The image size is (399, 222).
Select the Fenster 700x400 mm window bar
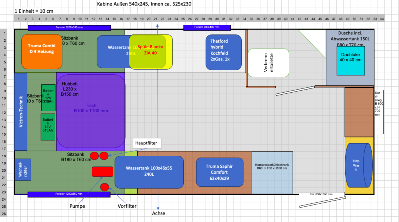point(207,27)
